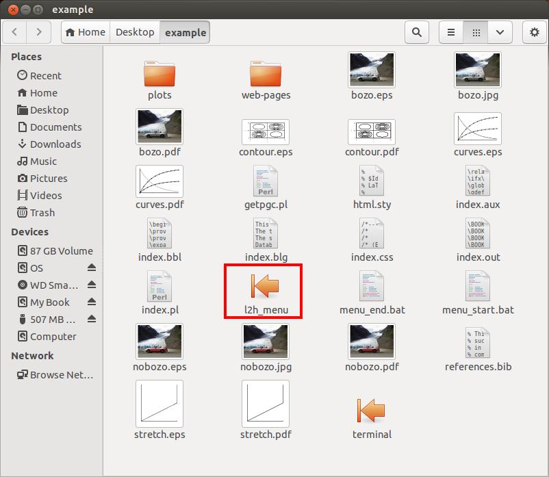
Task: Switch to list view
Action: pyautogui.click(x=451, y=32)
